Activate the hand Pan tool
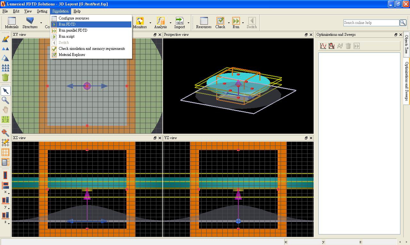The width and height of the screenshot is (410, 245). 5,110
